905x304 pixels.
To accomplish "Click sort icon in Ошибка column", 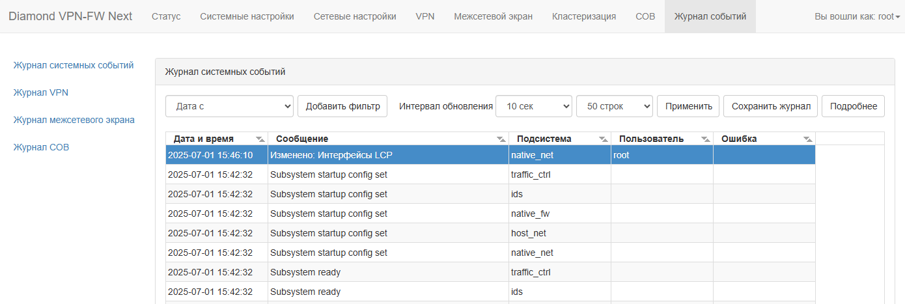I will 807,139.
